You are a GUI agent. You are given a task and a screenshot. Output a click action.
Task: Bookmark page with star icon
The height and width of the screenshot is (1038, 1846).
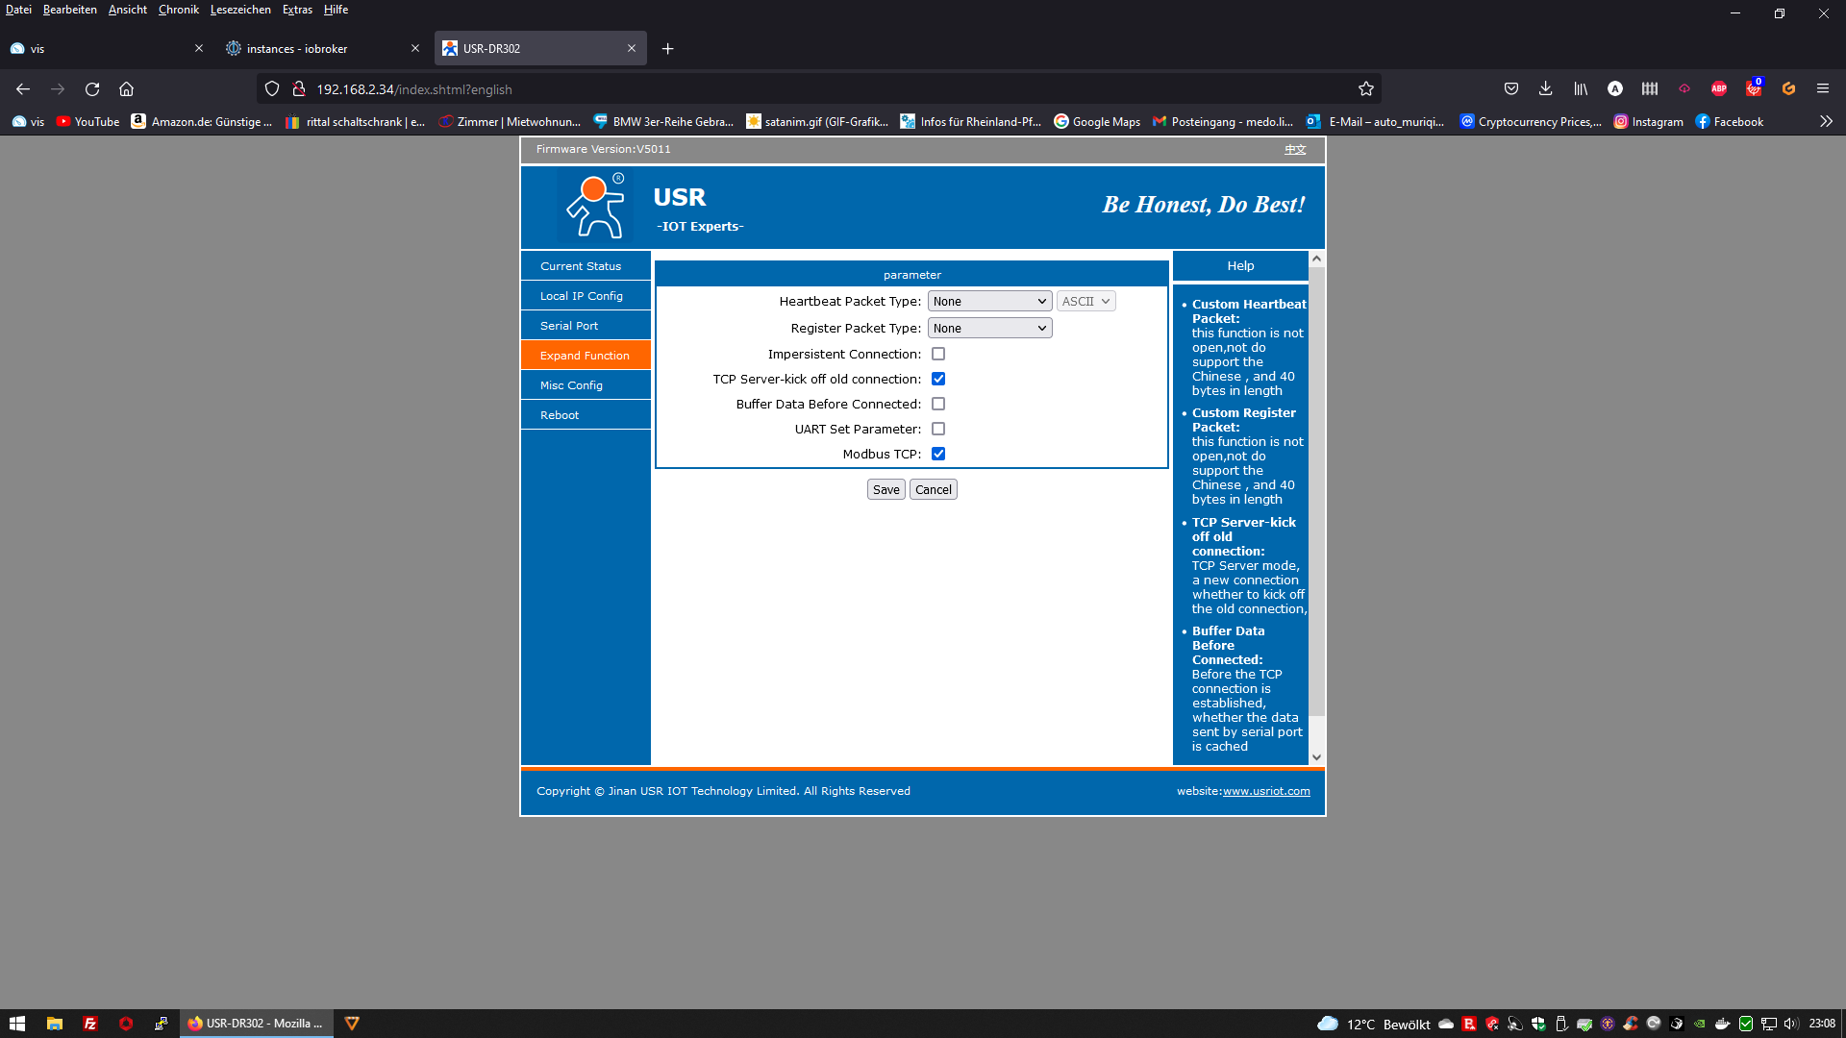coord(1366,89)
